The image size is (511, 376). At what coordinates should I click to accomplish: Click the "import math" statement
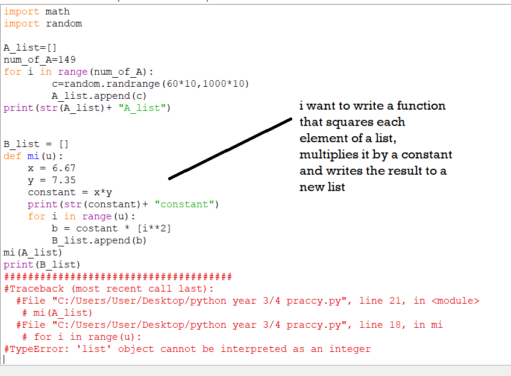click(36, 11)
